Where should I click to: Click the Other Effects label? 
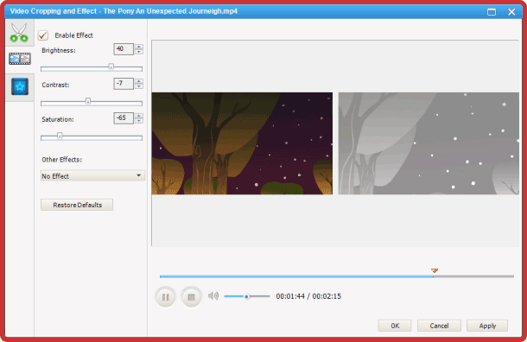coord(62,160)
